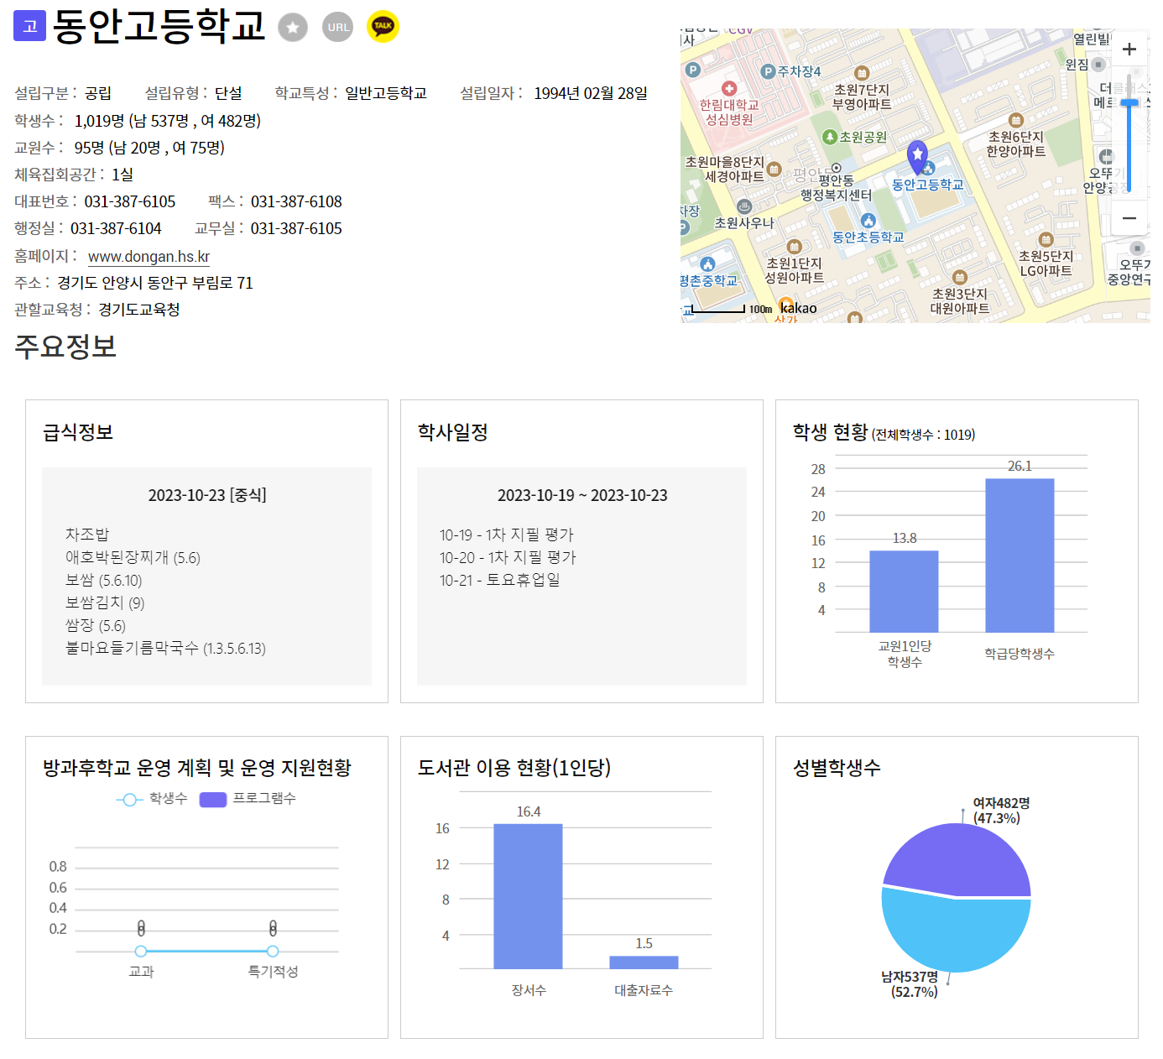Zoom in the map with plus button

(x=1129, y=50)
